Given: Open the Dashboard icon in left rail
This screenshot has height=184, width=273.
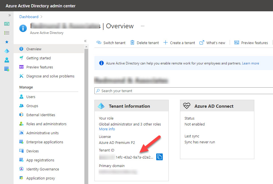Looking at the screenshot, I should [7, 24].
